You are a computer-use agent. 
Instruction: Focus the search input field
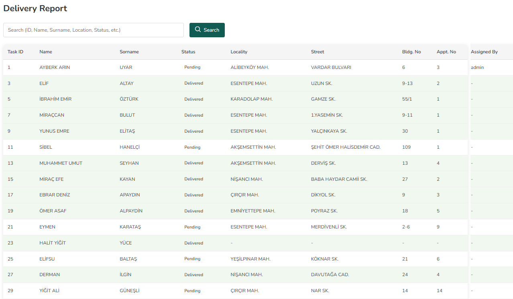[x=93, y=30]
